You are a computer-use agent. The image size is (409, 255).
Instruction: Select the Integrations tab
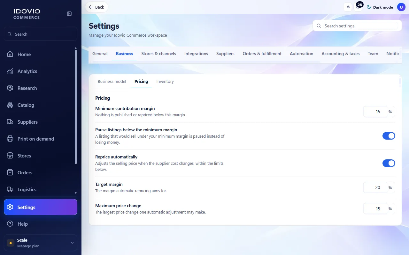(196, 54)
